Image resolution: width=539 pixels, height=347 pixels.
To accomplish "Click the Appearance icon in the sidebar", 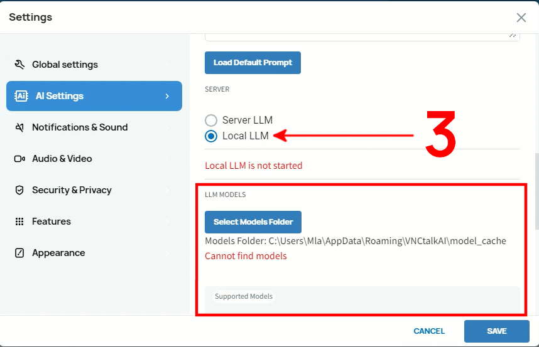I will click(19, 253).
